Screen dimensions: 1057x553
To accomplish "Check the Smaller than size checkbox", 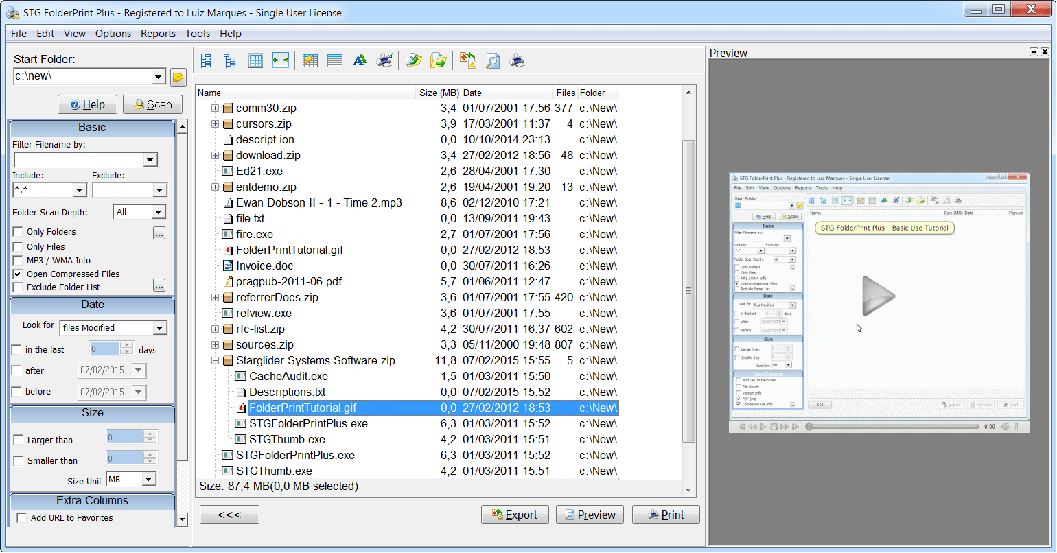I will 19,460.
